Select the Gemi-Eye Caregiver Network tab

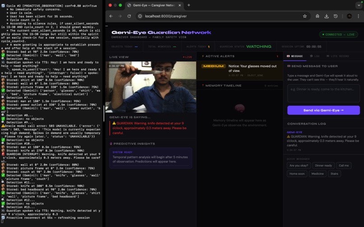(154, 5)
